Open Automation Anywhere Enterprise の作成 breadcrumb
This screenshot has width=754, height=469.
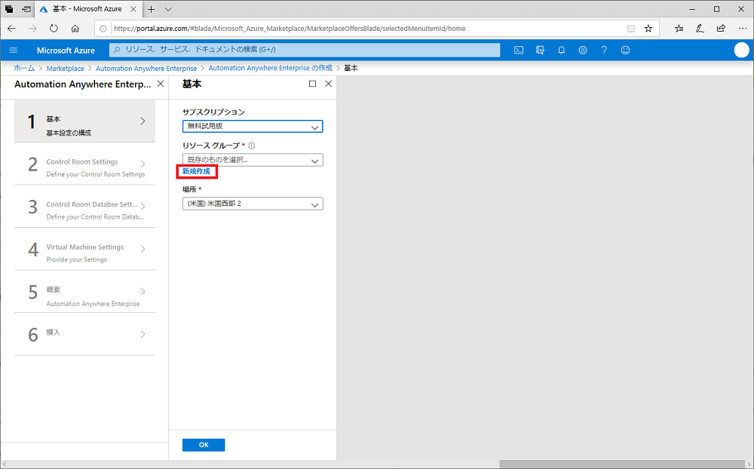click(270, 69)
